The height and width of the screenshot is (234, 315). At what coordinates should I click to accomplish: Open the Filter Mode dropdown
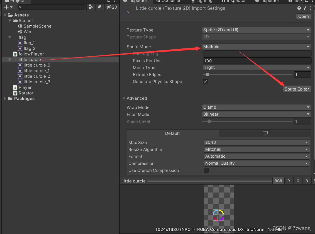257,114
